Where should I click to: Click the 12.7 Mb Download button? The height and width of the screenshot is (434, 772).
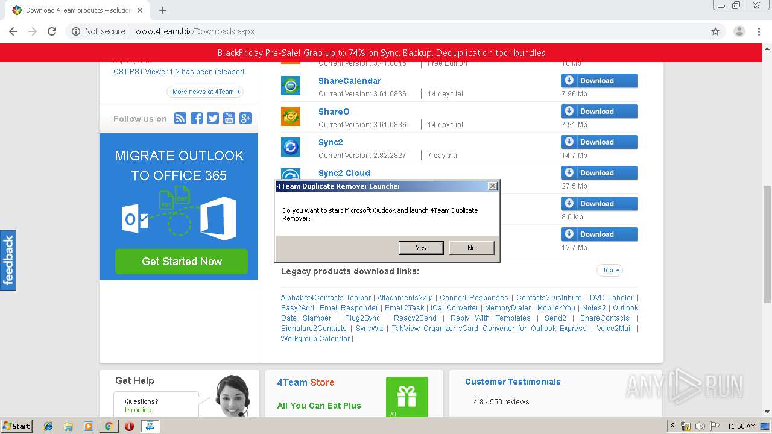(x=599, y=234)
